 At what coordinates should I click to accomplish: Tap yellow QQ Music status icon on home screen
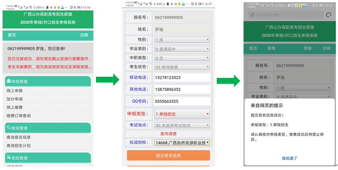click(x=59, y=7)
